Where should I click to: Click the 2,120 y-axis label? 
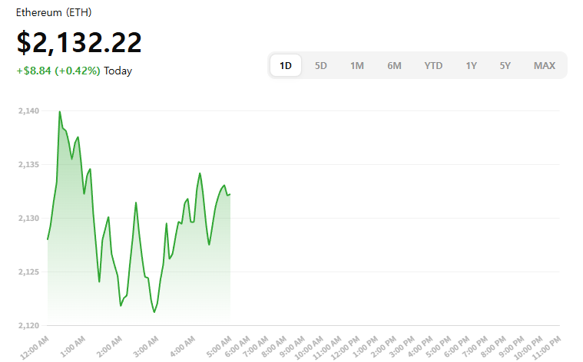pyautogui.click(x=28, y=326)
